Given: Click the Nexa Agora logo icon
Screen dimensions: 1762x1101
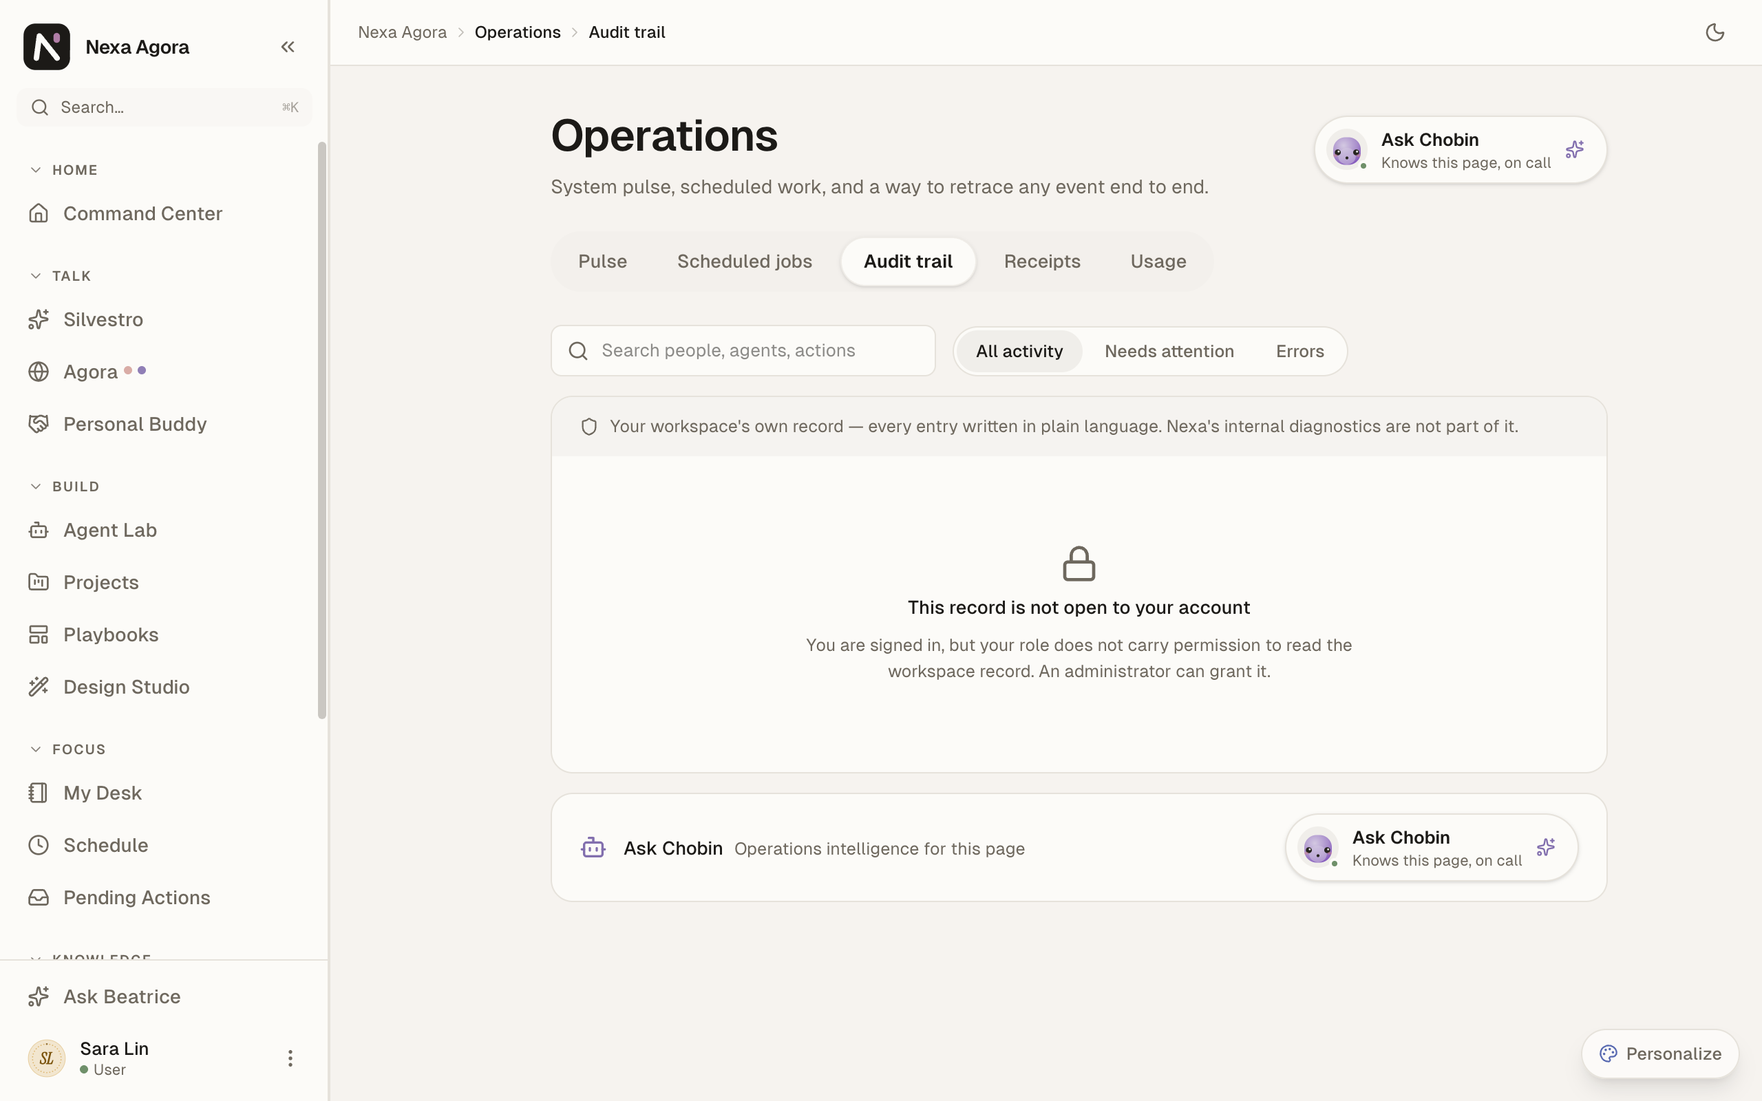Looking at the screenshot, I should pos(47,47).
